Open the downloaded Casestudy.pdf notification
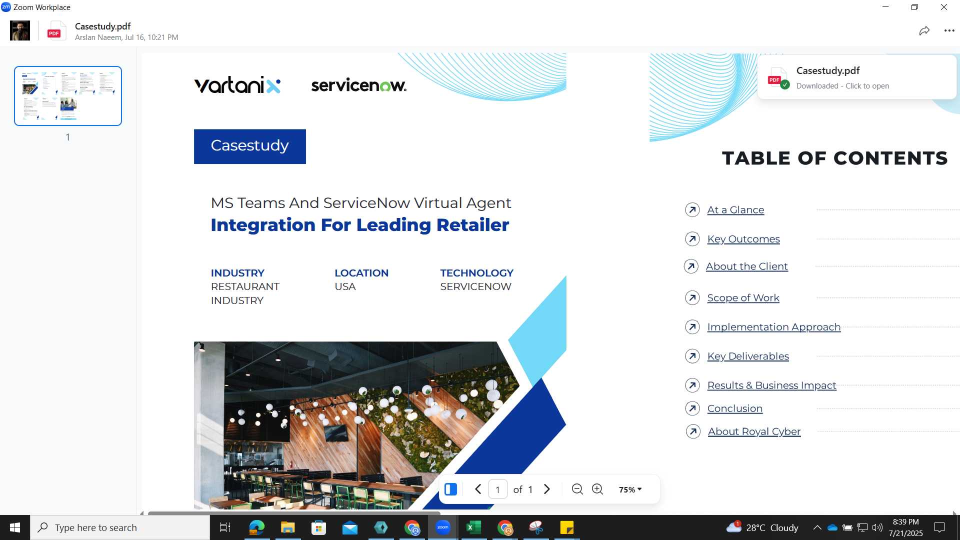The width and height of the screenshot is (960, 540). (x=857, y=77)
